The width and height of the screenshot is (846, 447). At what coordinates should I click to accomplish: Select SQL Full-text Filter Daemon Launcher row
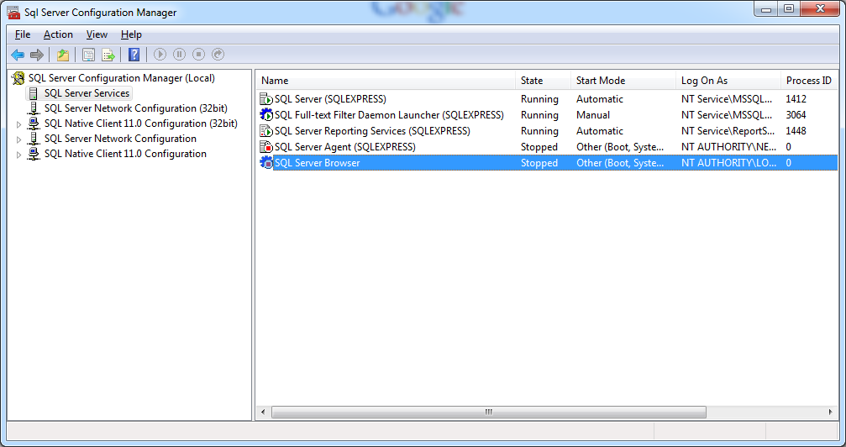pos(547,115)
